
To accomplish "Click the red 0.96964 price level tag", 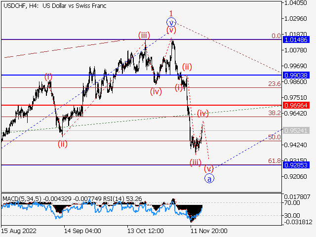I will [296, 105].
